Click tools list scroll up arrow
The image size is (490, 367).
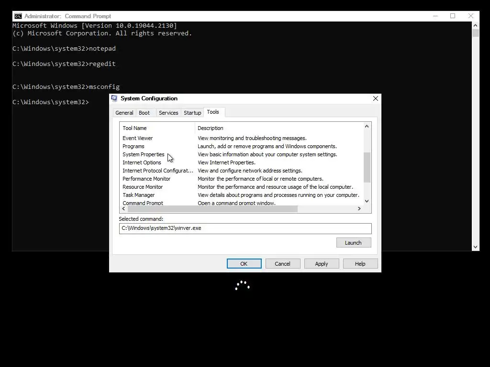[x=367, y=126]
